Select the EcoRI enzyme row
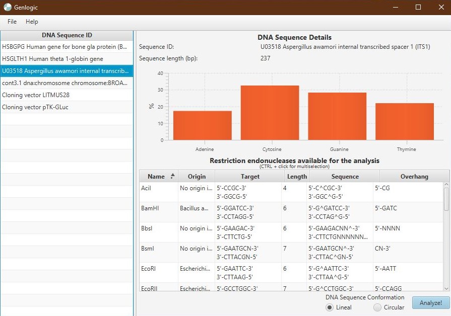451x316 pixels. [291, 273]
